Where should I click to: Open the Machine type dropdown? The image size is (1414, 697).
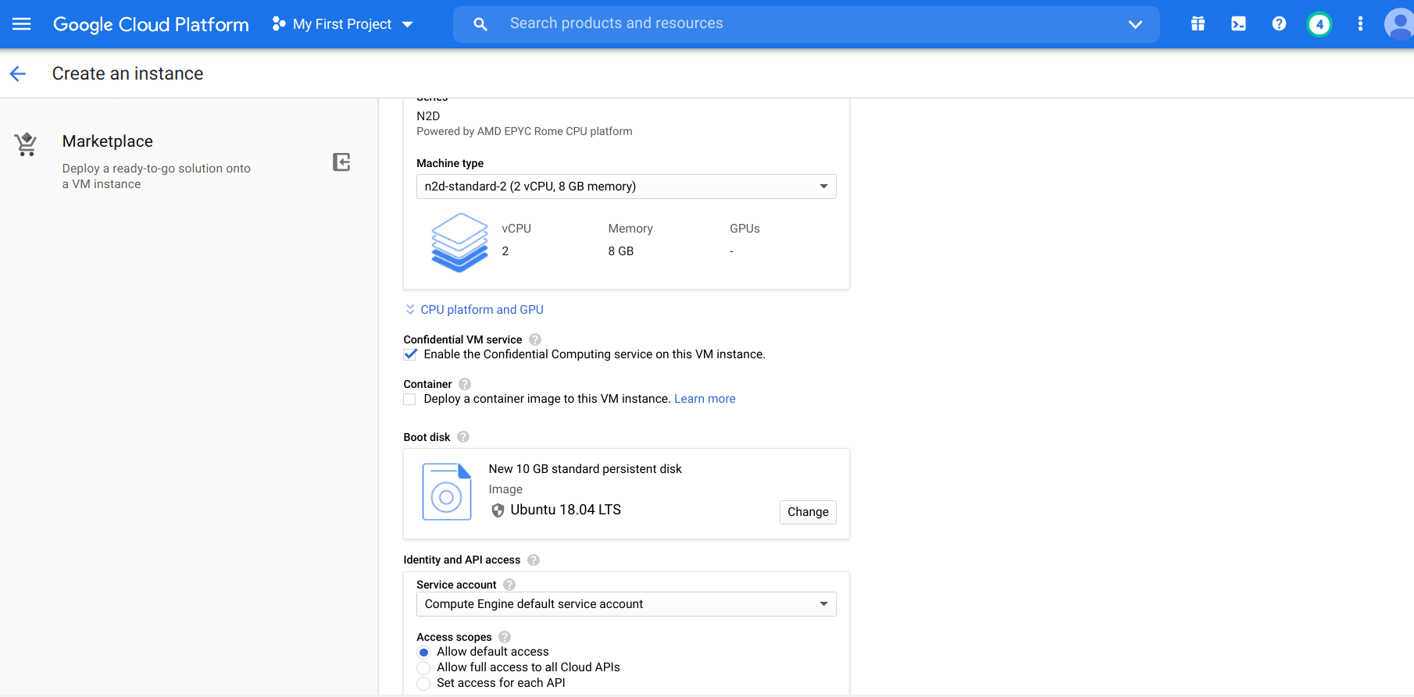626,187
